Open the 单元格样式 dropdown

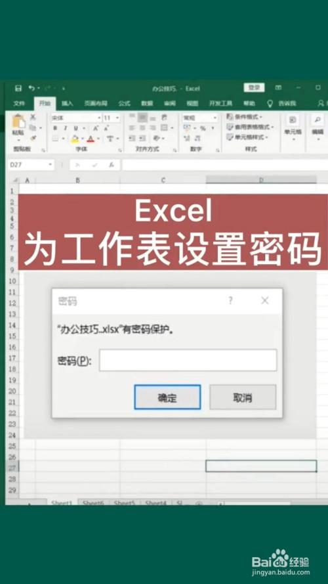[247, 137]
